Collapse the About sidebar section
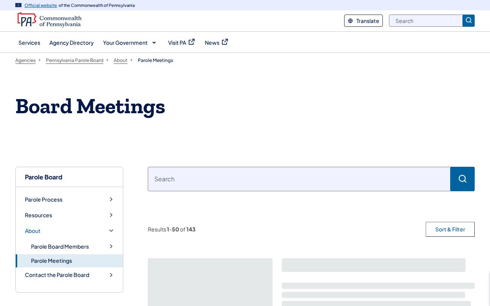 [111, 231]
